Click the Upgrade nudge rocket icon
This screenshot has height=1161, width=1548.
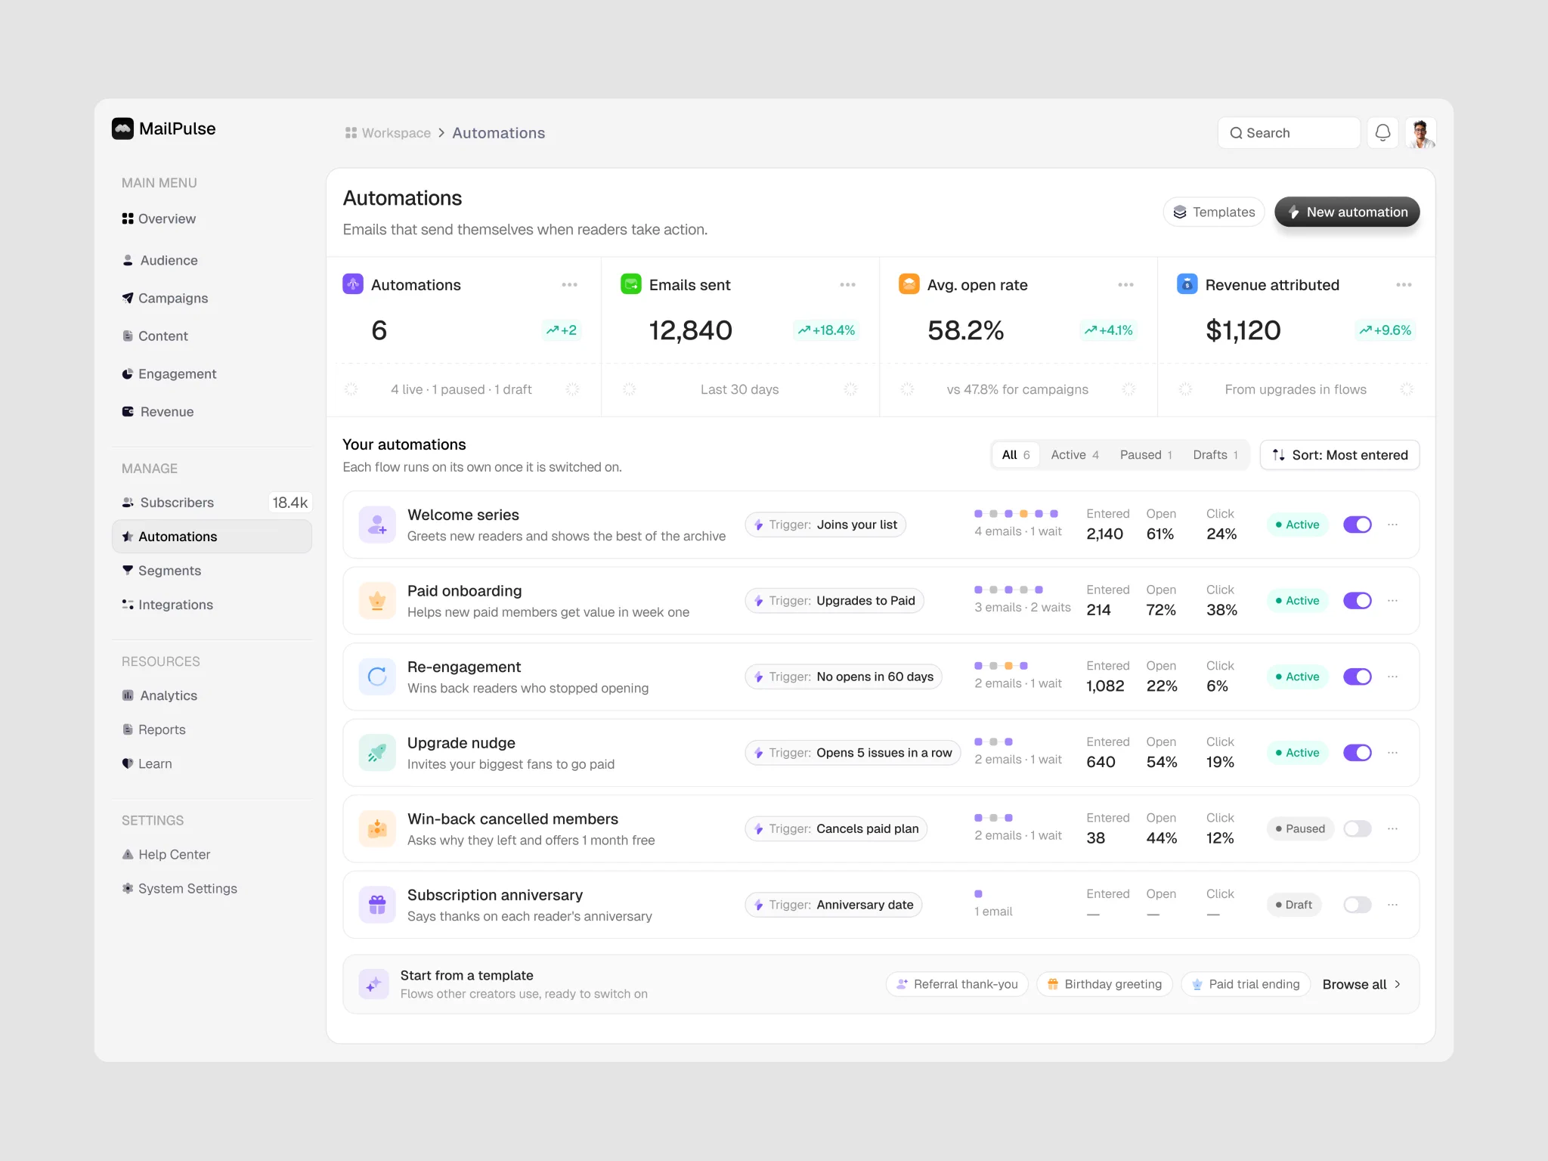pyautogui.click(x=377, y=753)
